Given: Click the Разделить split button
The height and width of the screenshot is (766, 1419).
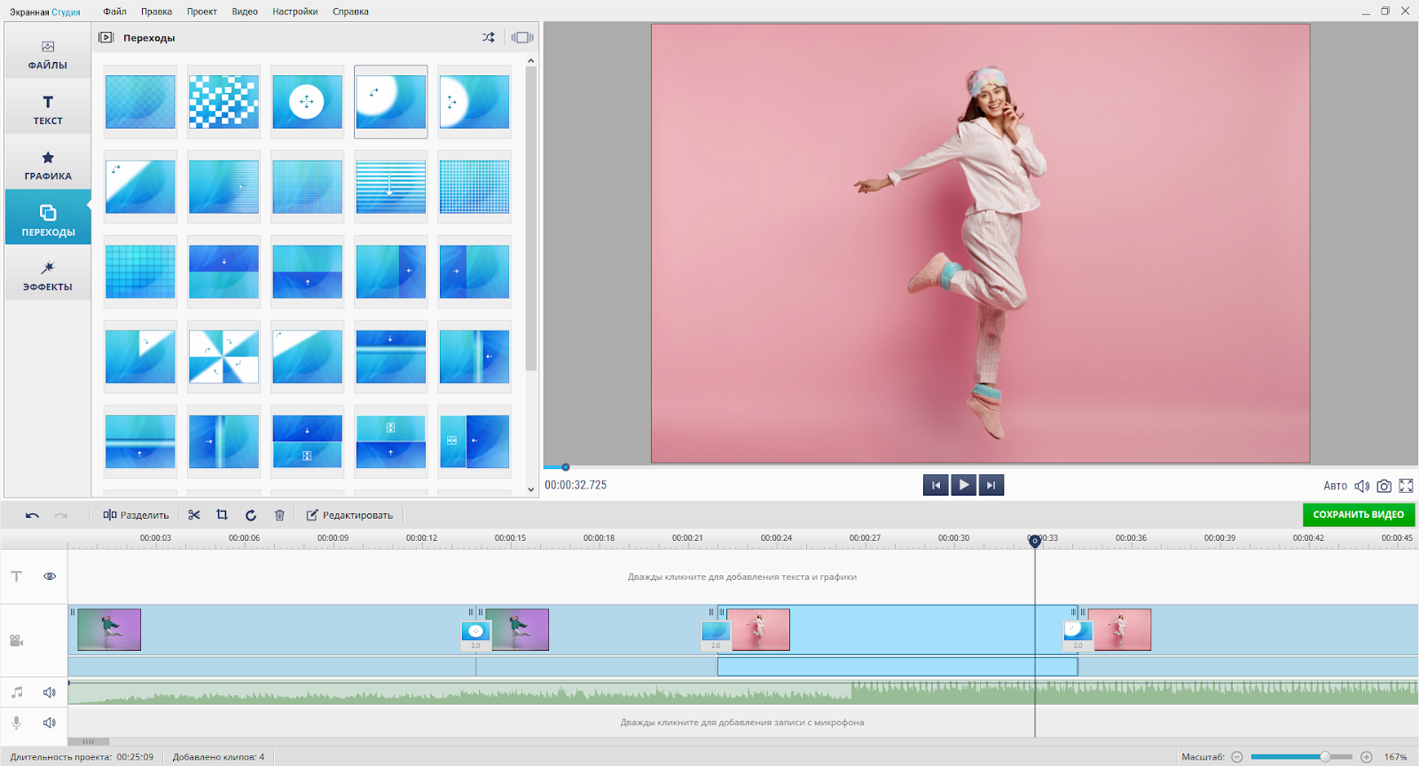Looking at the screenshot, I should tap(136, 515).
